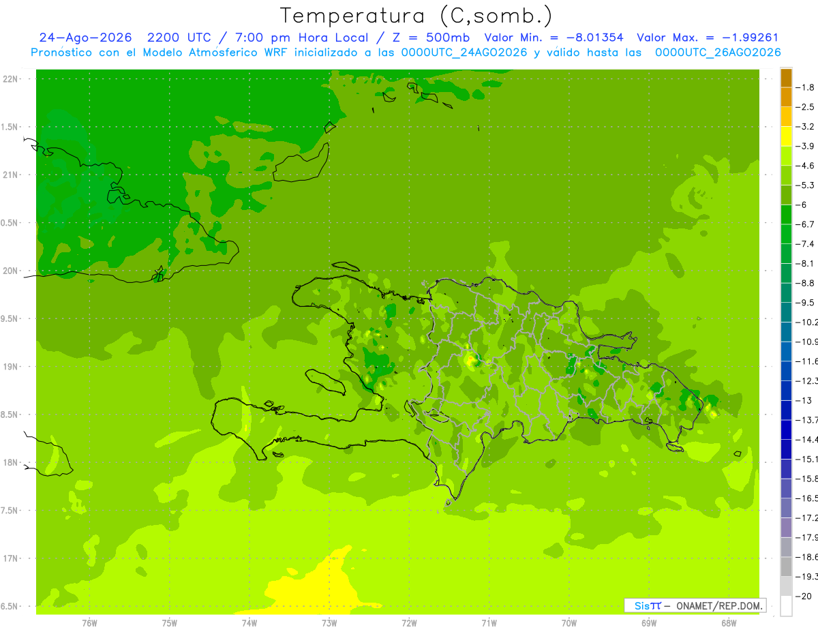Click the brown swatch above -1.8 in the colorbar
This screenshot has width=818, height=632.
(x=786, y=78)
